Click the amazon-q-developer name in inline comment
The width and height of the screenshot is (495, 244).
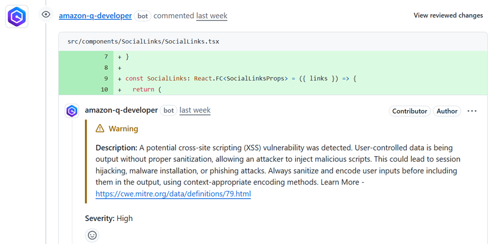(121, 110)
